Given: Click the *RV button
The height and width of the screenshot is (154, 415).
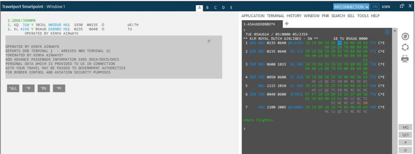Looking at the screenshot, I should point(44,89).
